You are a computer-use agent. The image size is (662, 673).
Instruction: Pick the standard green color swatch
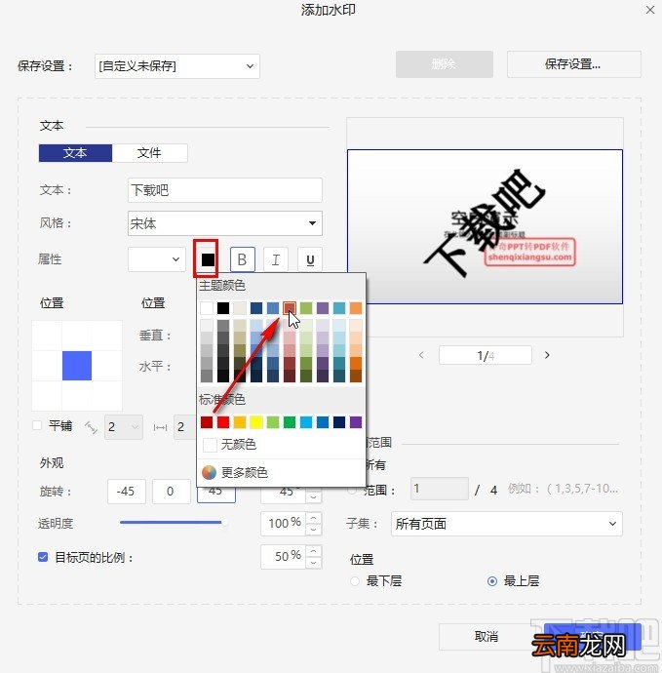(290, 422)
